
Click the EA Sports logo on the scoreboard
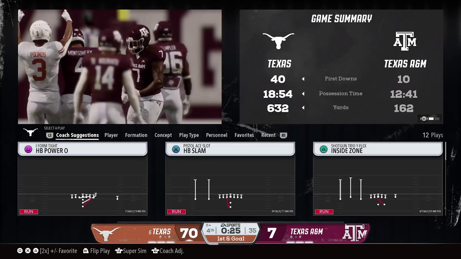[x=230, y=226]
